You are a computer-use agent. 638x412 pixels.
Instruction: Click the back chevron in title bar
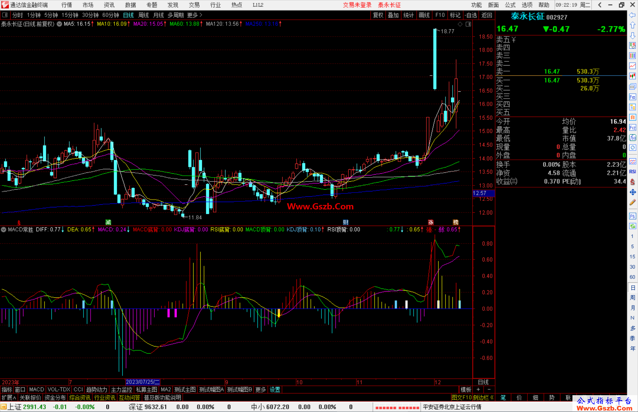pos(600,5)
